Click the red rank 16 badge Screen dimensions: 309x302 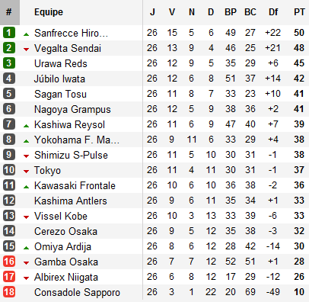coord(9,262)
